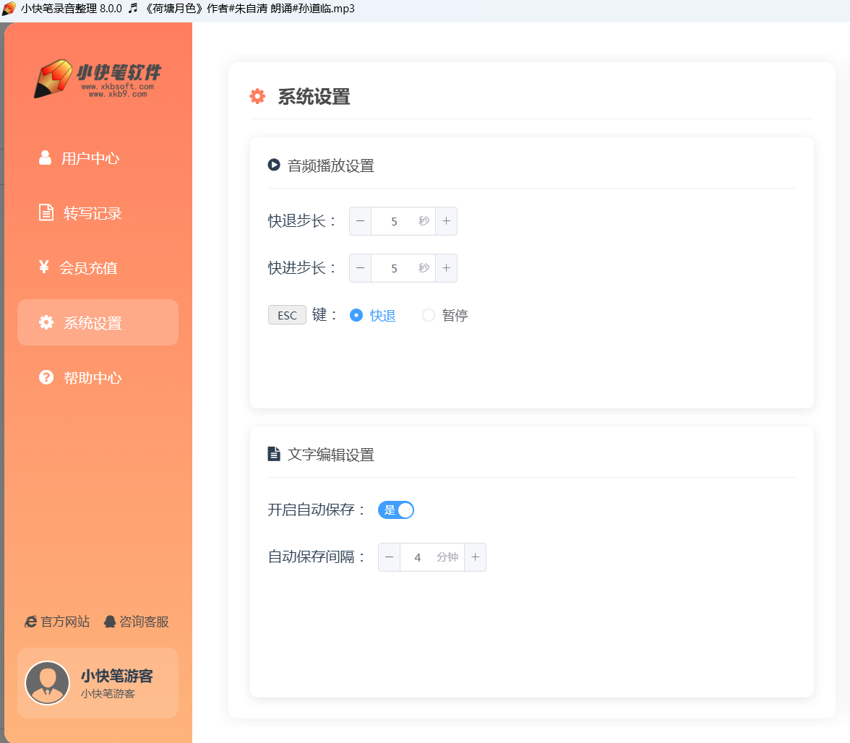Select the 暂停 radio option for ESC
This screenshot has height=743, width=850.
[429, 315]
